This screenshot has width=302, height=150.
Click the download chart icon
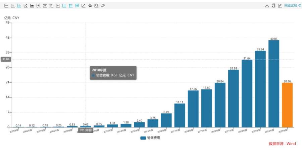(x=267, y=6)
